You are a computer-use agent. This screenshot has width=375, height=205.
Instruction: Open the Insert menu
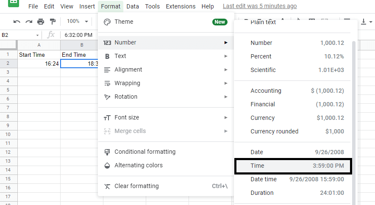click(x=87, y=6)
